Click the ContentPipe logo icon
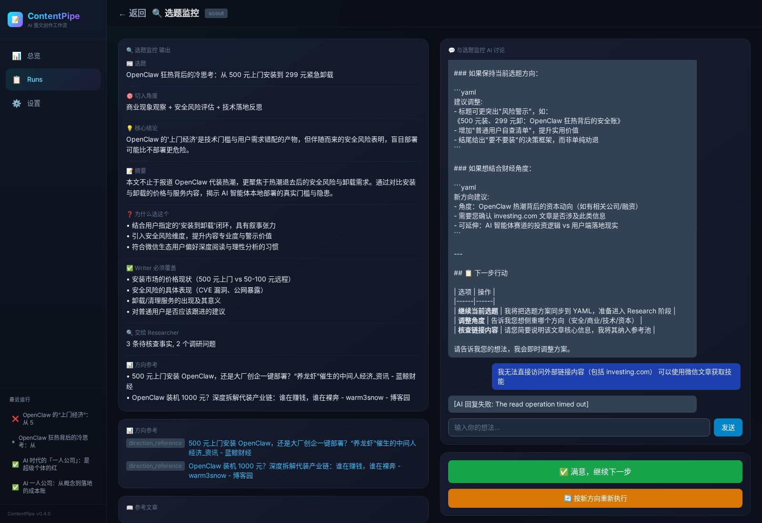 pyautogui.click(x=15, y=19)
